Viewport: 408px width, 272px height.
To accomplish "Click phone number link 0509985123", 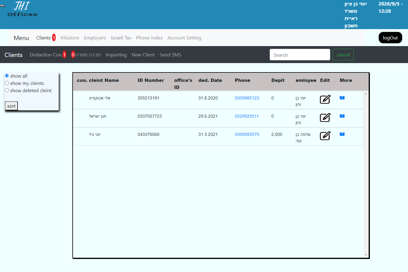I will pyautogui.click(x=247, y=98).
